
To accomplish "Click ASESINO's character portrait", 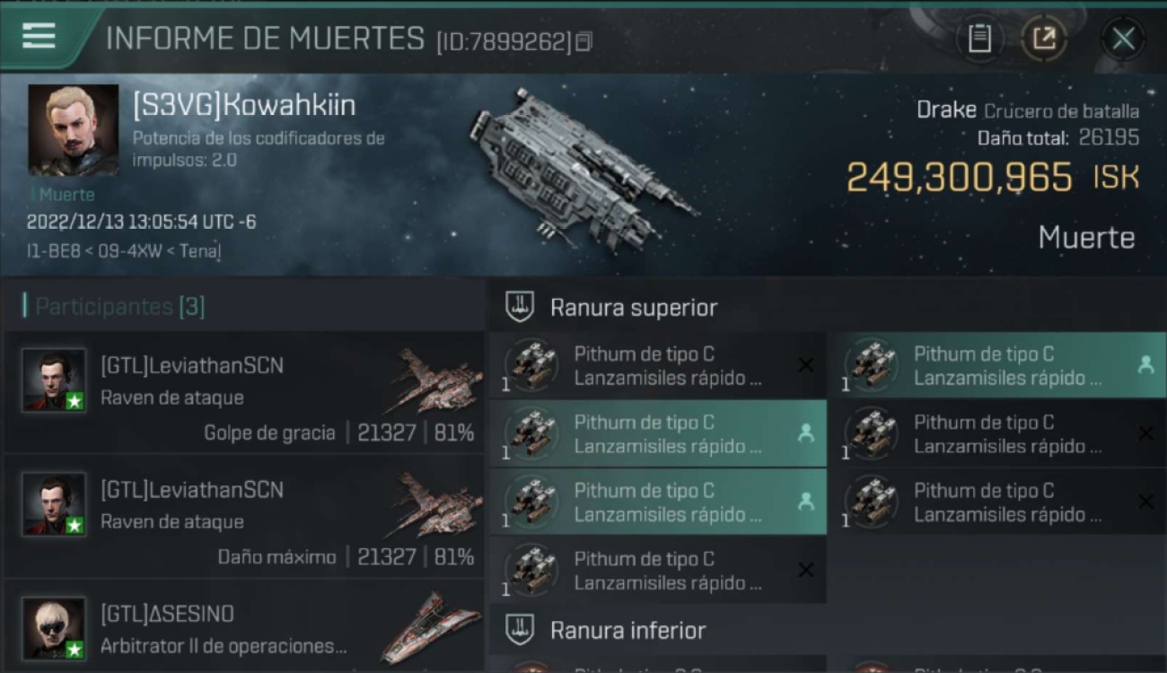I will point(54,628).
